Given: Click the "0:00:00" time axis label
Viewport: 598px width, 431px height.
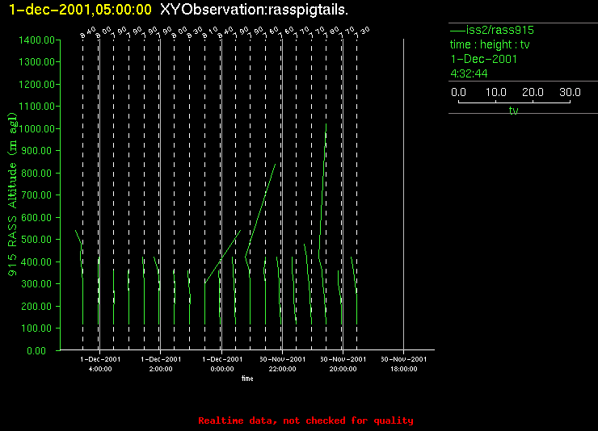Looking at the screenshot, I should tap(222, 369).
